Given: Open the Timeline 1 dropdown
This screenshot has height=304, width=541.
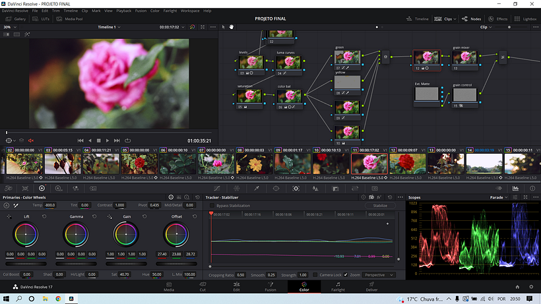Looking at the screenshot, I should [109, 27].
